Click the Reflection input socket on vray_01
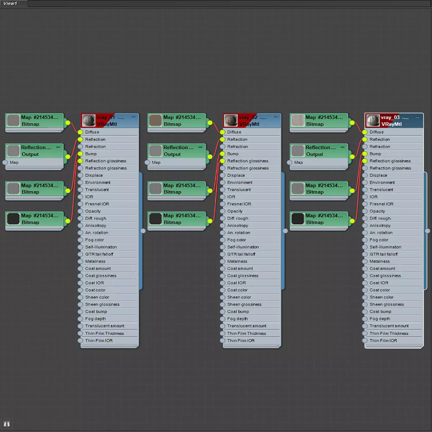This screenshot has width=432, height=432. coord(80,139)
